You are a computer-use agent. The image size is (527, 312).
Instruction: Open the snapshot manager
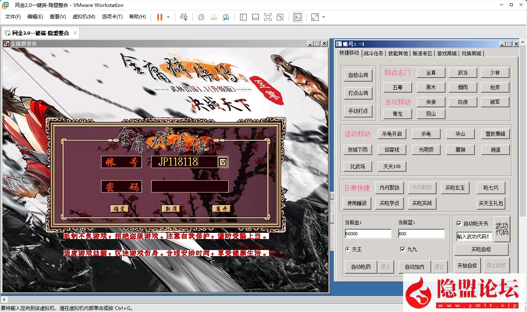[226, 17]
